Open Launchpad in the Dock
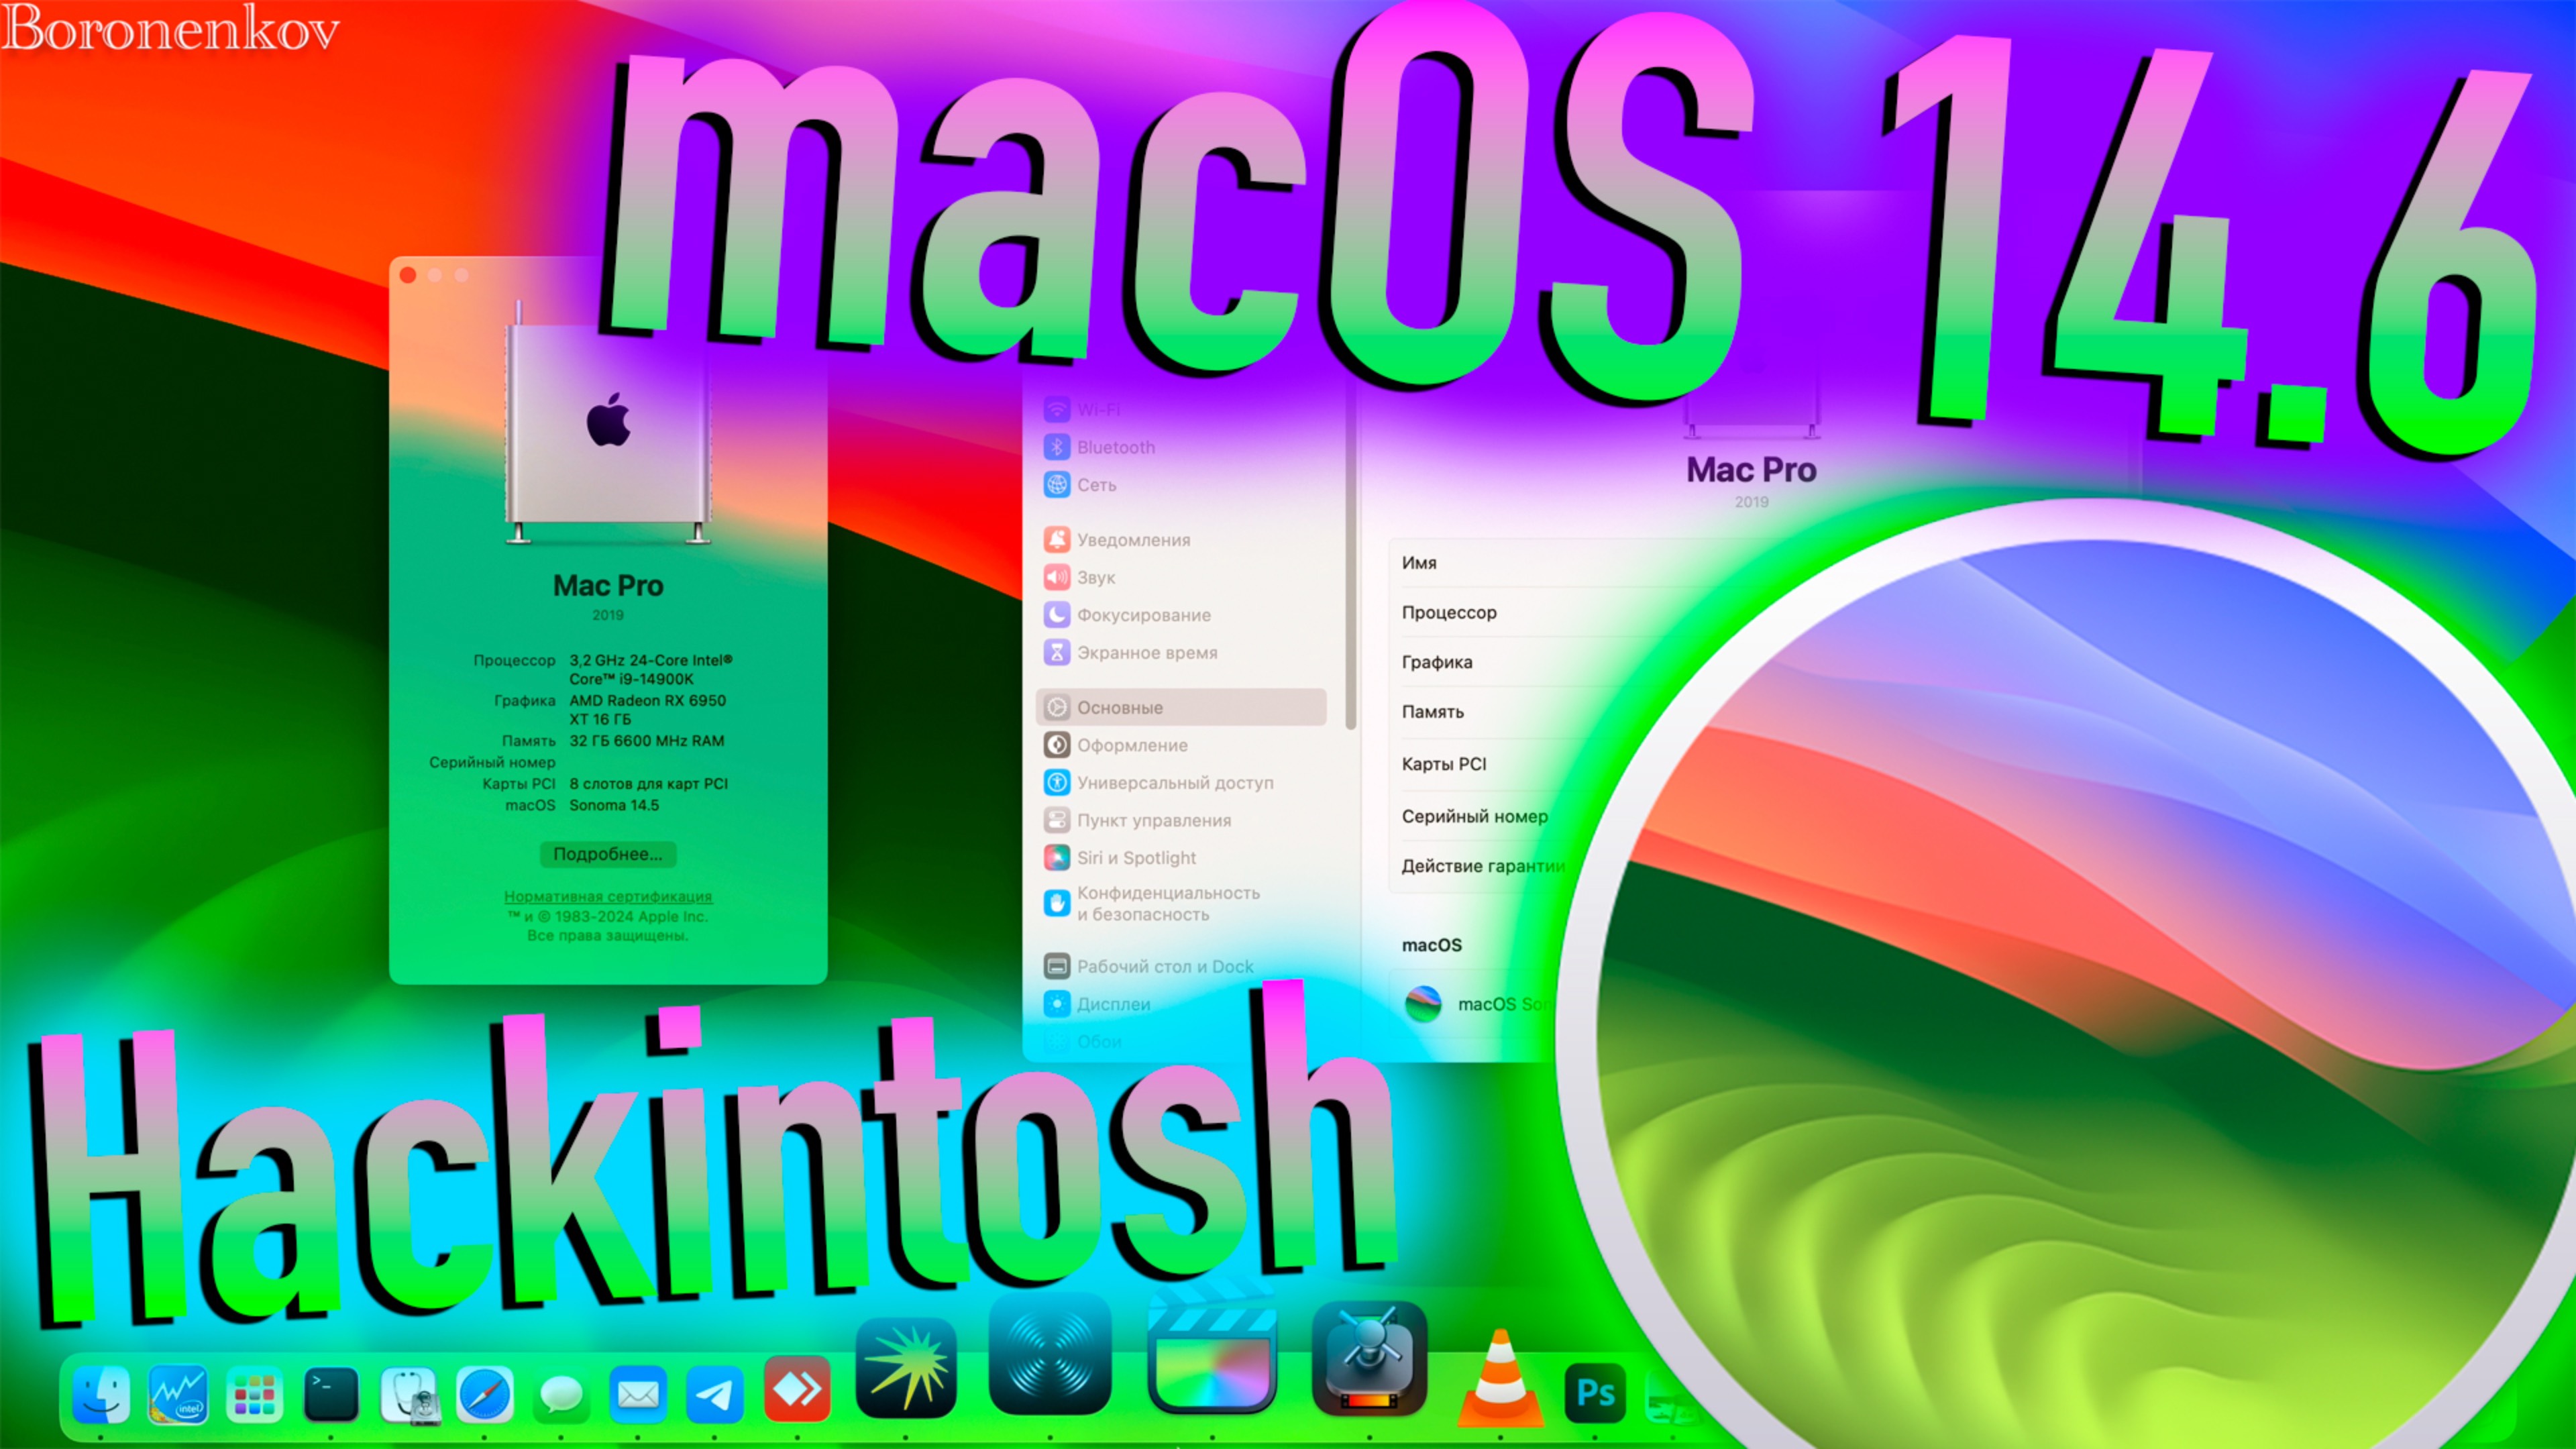 click(254, 1394)
